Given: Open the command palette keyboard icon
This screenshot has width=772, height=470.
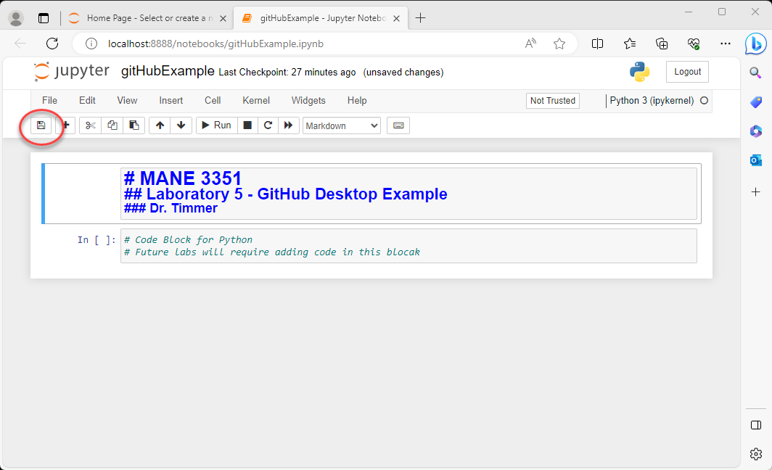Looking at the screenshot, I should tap(398, 125).
